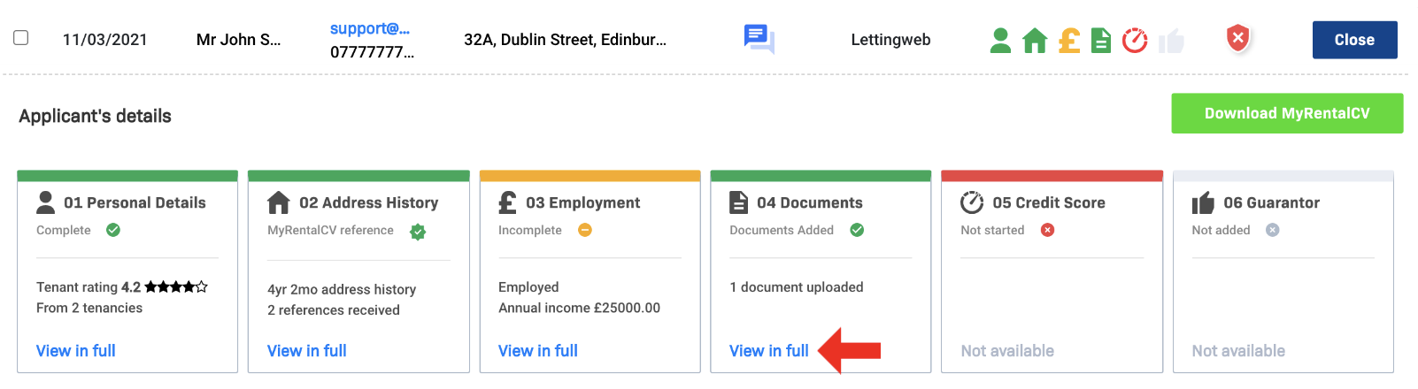This screenshot has height=389, width=1418.
Task: Click the tenant rating stars
Action: (x=176, y=286)
